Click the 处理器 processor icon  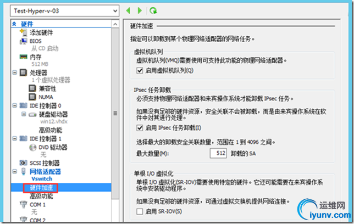point(24,72)
